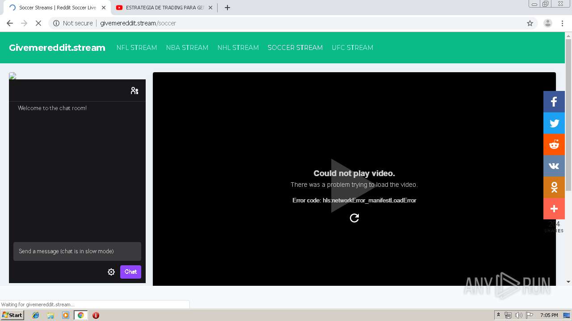
Task: Close the Soccer Streams tab
Action: point(104,8)
